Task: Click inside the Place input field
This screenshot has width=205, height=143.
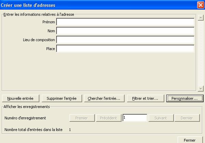Action: pos(125,49)
